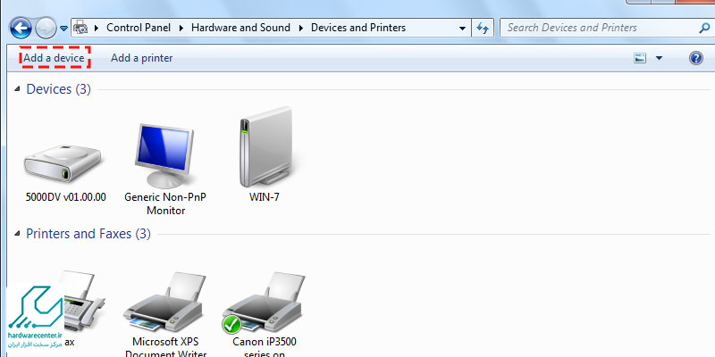The image size is (715, 357).
Task: Select the Canon iP3500 series printer icon
Action: pos(264,302)
